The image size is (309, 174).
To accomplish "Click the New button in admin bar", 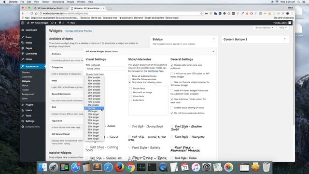I will tap(71, 23).
